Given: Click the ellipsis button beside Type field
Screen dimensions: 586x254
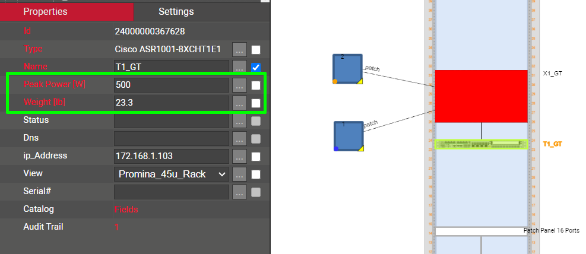Looking at the screenshot, I should (x=239, y=49).
